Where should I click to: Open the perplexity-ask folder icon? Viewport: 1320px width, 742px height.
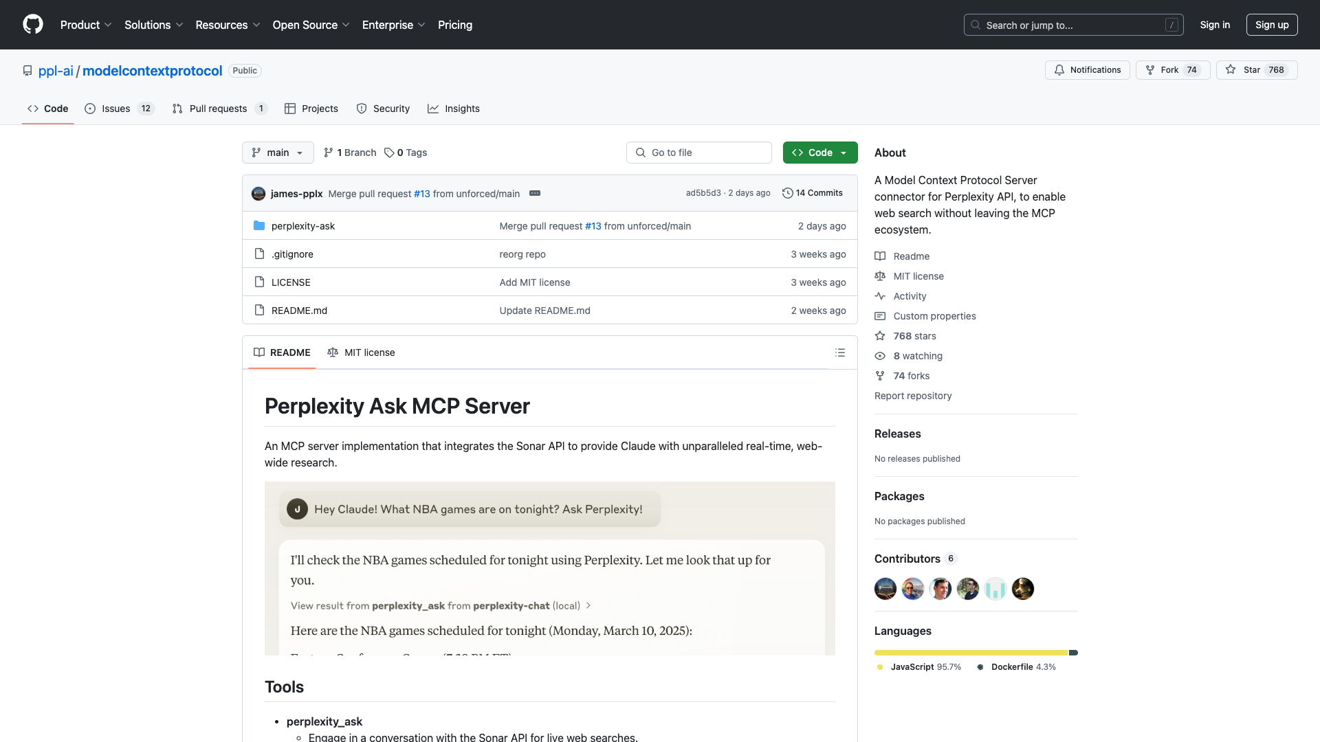(x=259, y=225)
